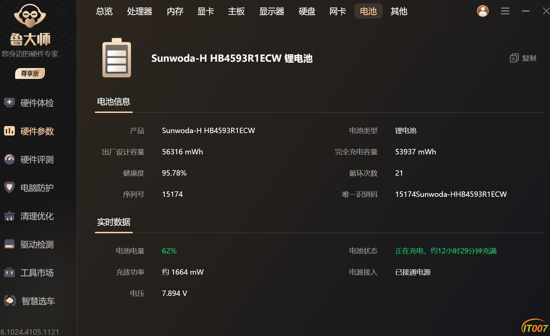Image resolution: width=550 pixels, height=336 pixels.
Task: Minimize the Ludashi window
Action: [x=526, y=11]
